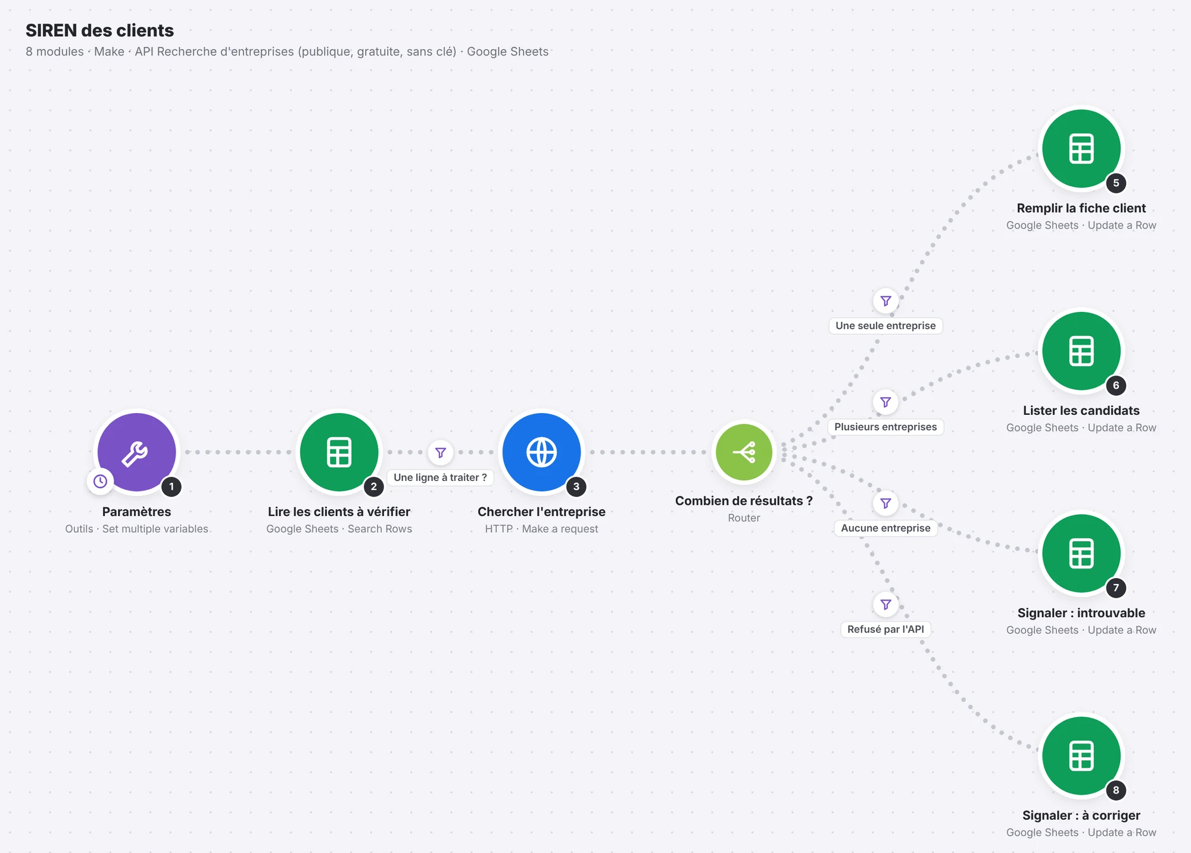Click the Outils · Set multiple variables text

(x=136, y=529)
